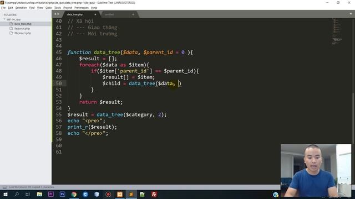Open the Tools menu
The width and height of the screenshot is (355, 199).
click(58, 8)
